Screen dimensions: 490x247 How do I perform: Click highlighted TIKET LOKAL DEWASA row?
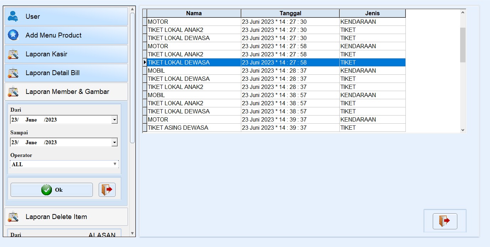pos(276,62)
